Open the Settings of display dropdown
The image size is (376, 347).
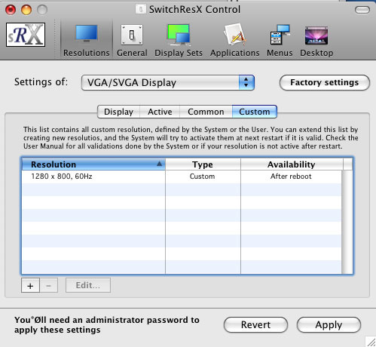click(168, 82)
